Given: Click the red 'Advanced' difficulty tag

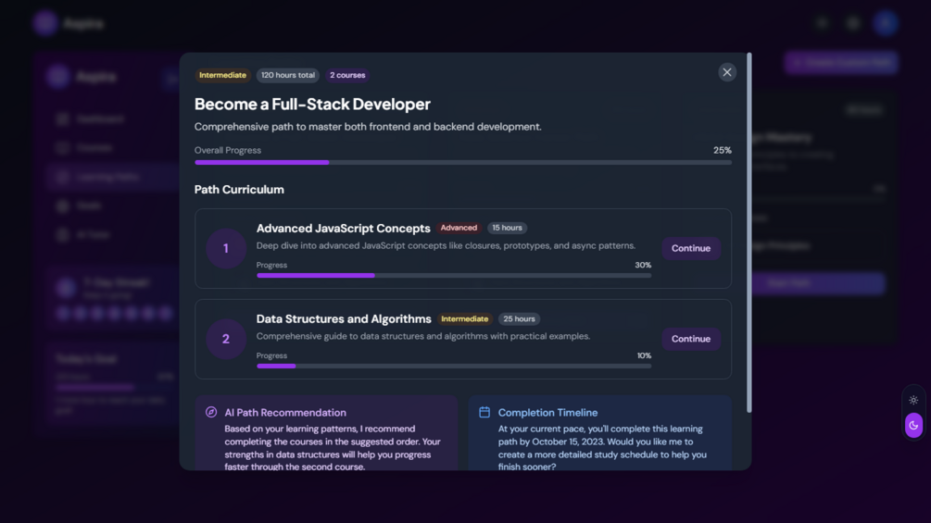Looking at the screenshot, I should coord(459,228).
